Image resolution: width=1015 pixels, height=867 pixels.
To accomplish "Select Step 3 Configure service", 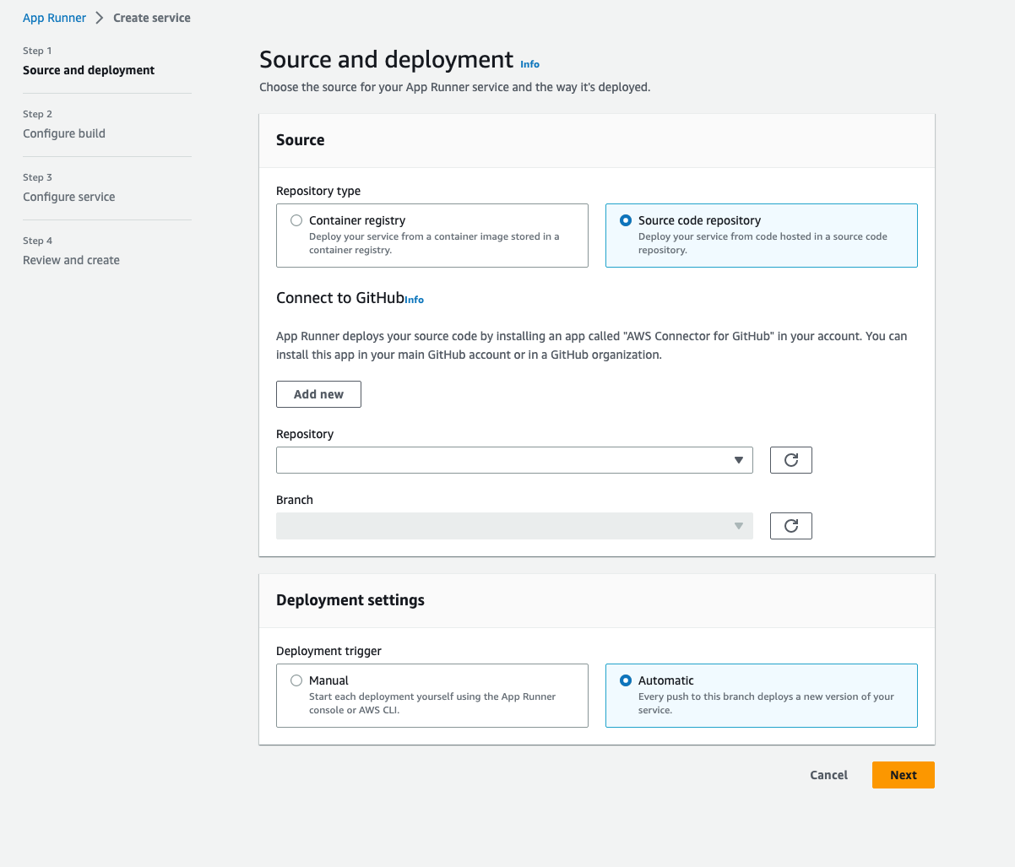I will point(68,196).
